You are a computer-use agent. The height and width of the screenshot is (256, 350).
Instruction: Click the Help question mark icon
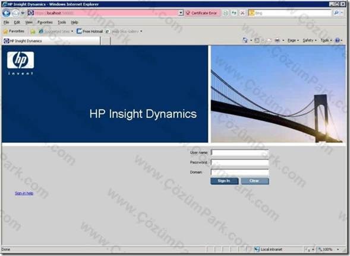tap(338, 40)
